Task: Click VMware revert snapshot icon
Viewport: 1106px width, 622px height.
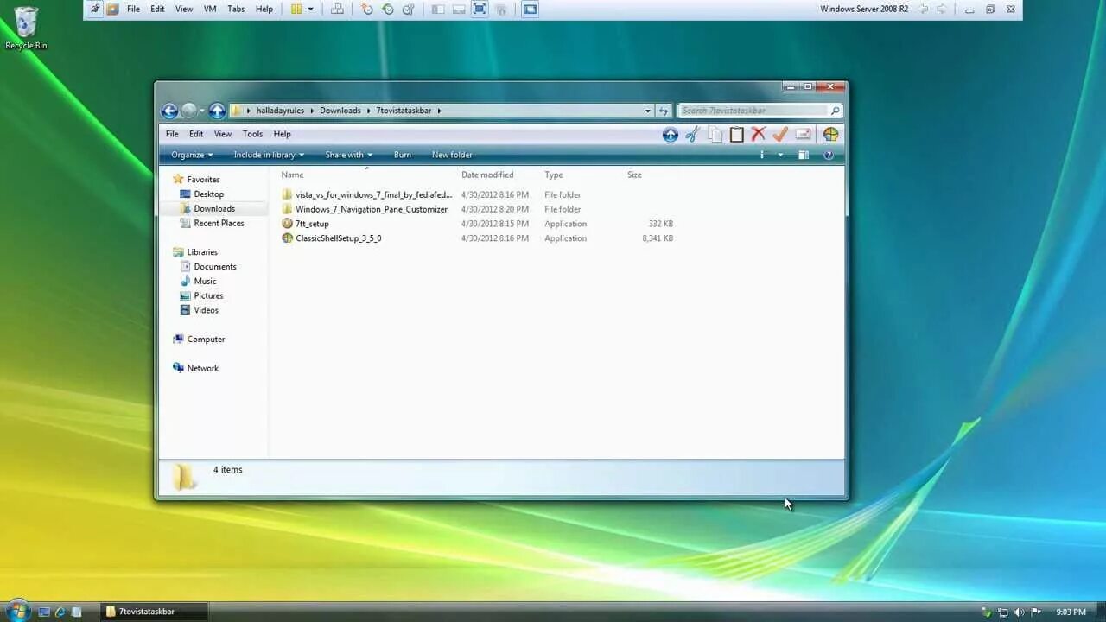Action: click(388, 9)
